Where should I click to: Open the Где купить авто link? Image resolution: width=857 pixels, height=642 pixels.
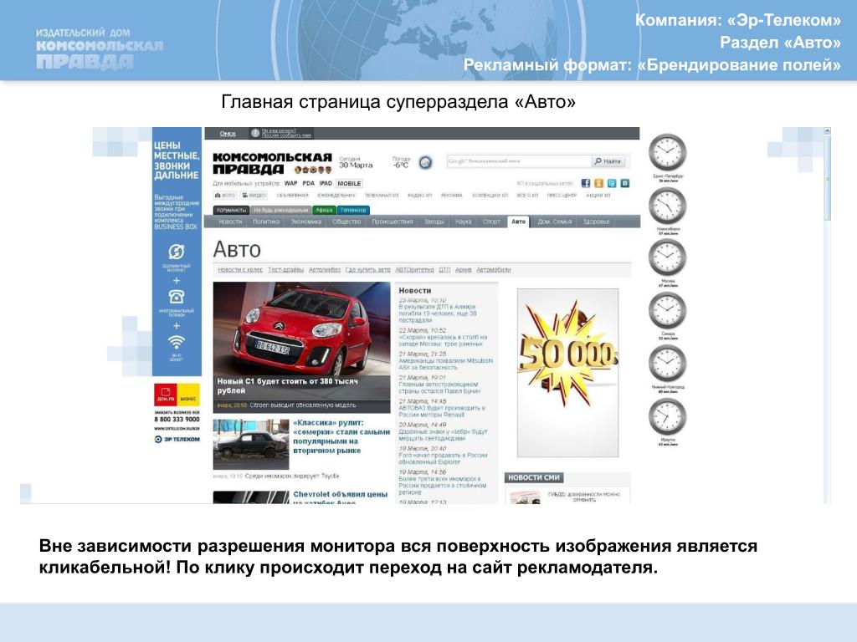pyautogui.click(x=368, y=270)
